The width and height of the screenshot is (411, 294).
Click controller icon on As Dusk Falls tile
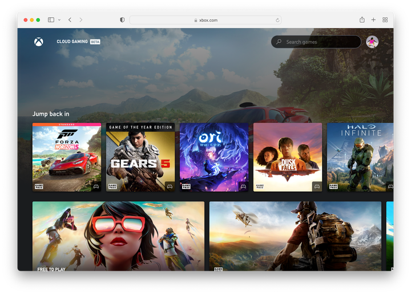point(317,187)
